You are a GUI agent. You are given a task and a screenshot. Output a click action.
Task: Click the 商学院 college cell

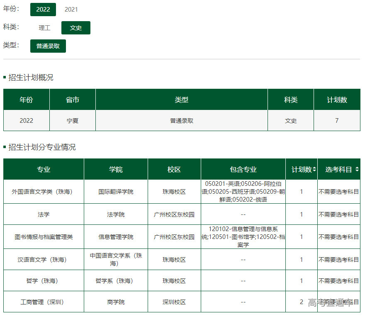click(115, 302)
